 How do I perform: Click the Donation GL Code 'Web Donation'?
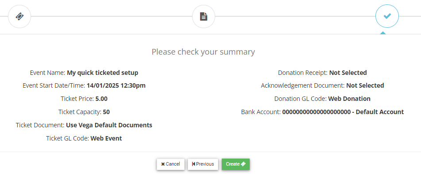(x=349, y=99)
